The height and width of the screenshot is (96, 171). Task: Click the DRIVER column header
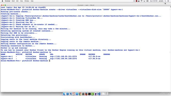coord(29,54)
